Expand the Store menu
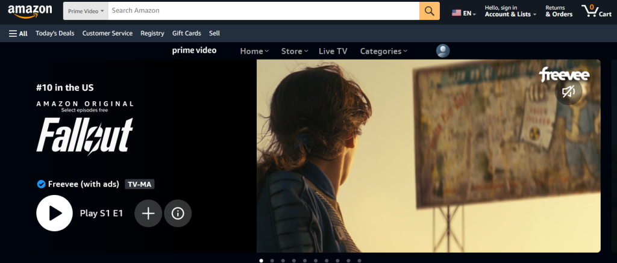 pyautogui.click(x=295, y=51)
